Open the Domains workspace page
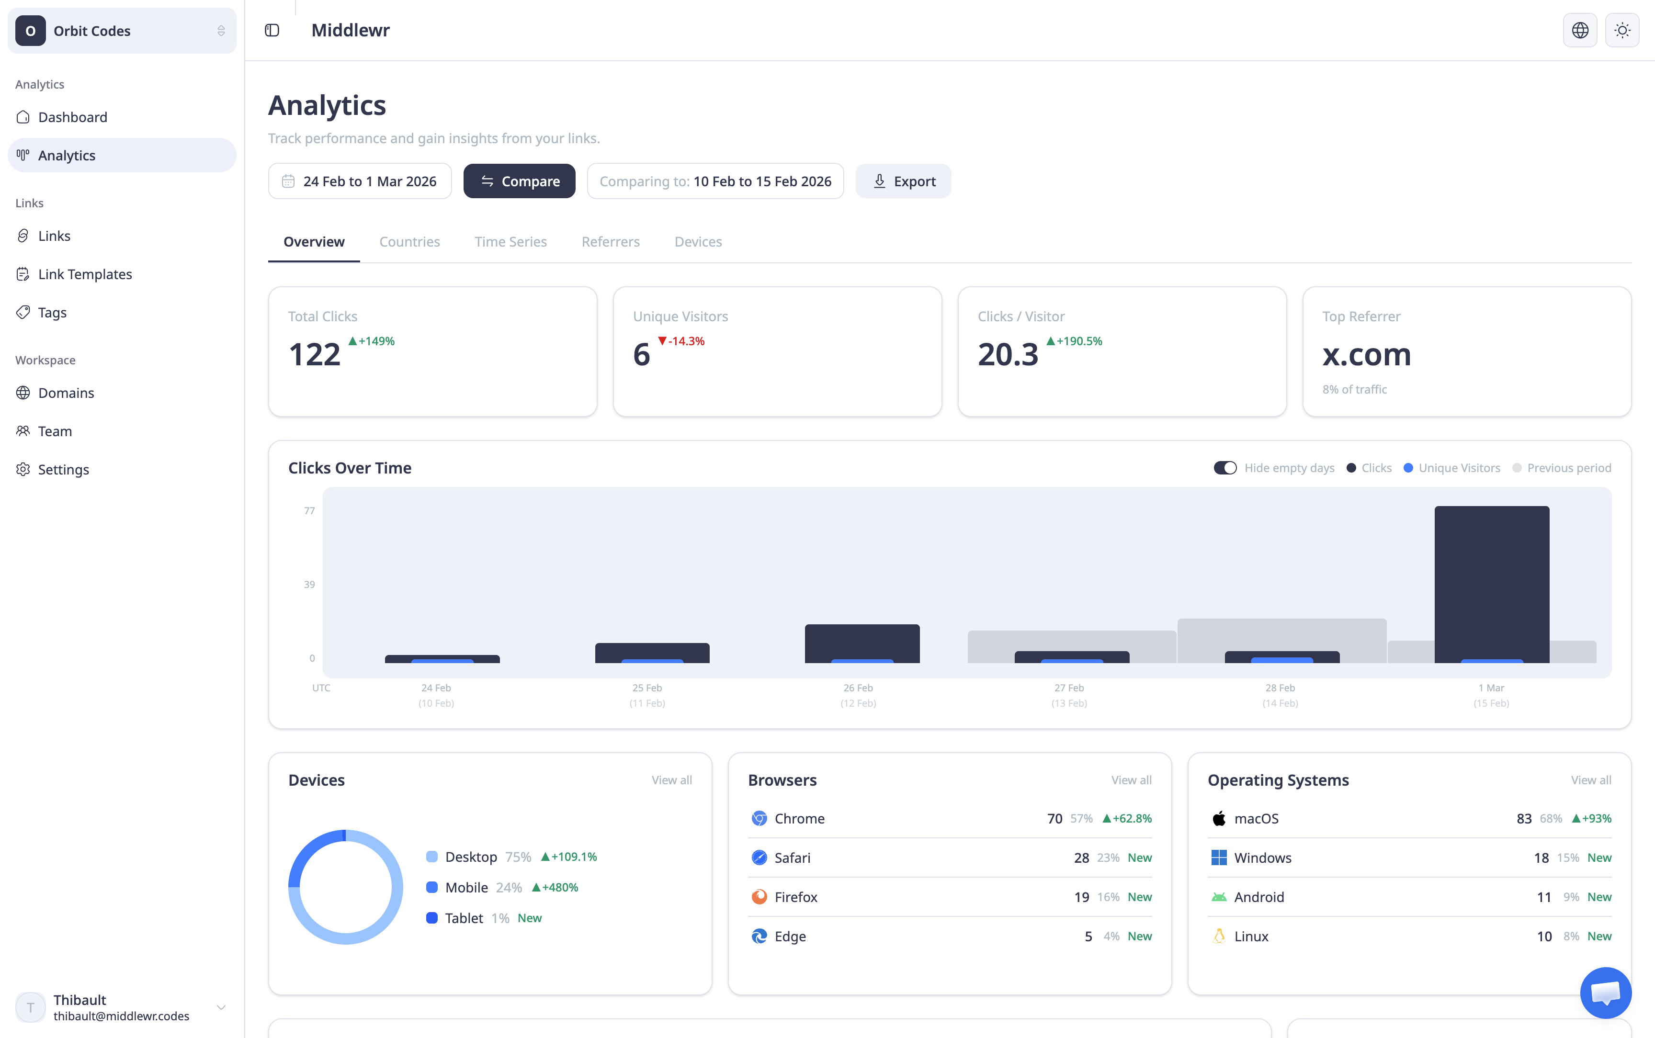 point(66,393)
